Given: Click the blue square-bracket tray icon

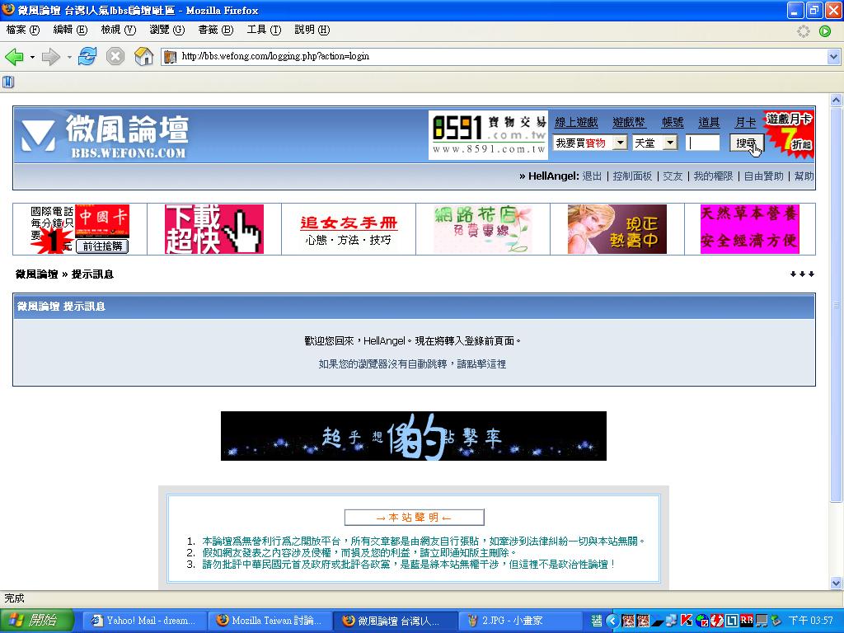Looking at the screenshot, I should point(732,621).
